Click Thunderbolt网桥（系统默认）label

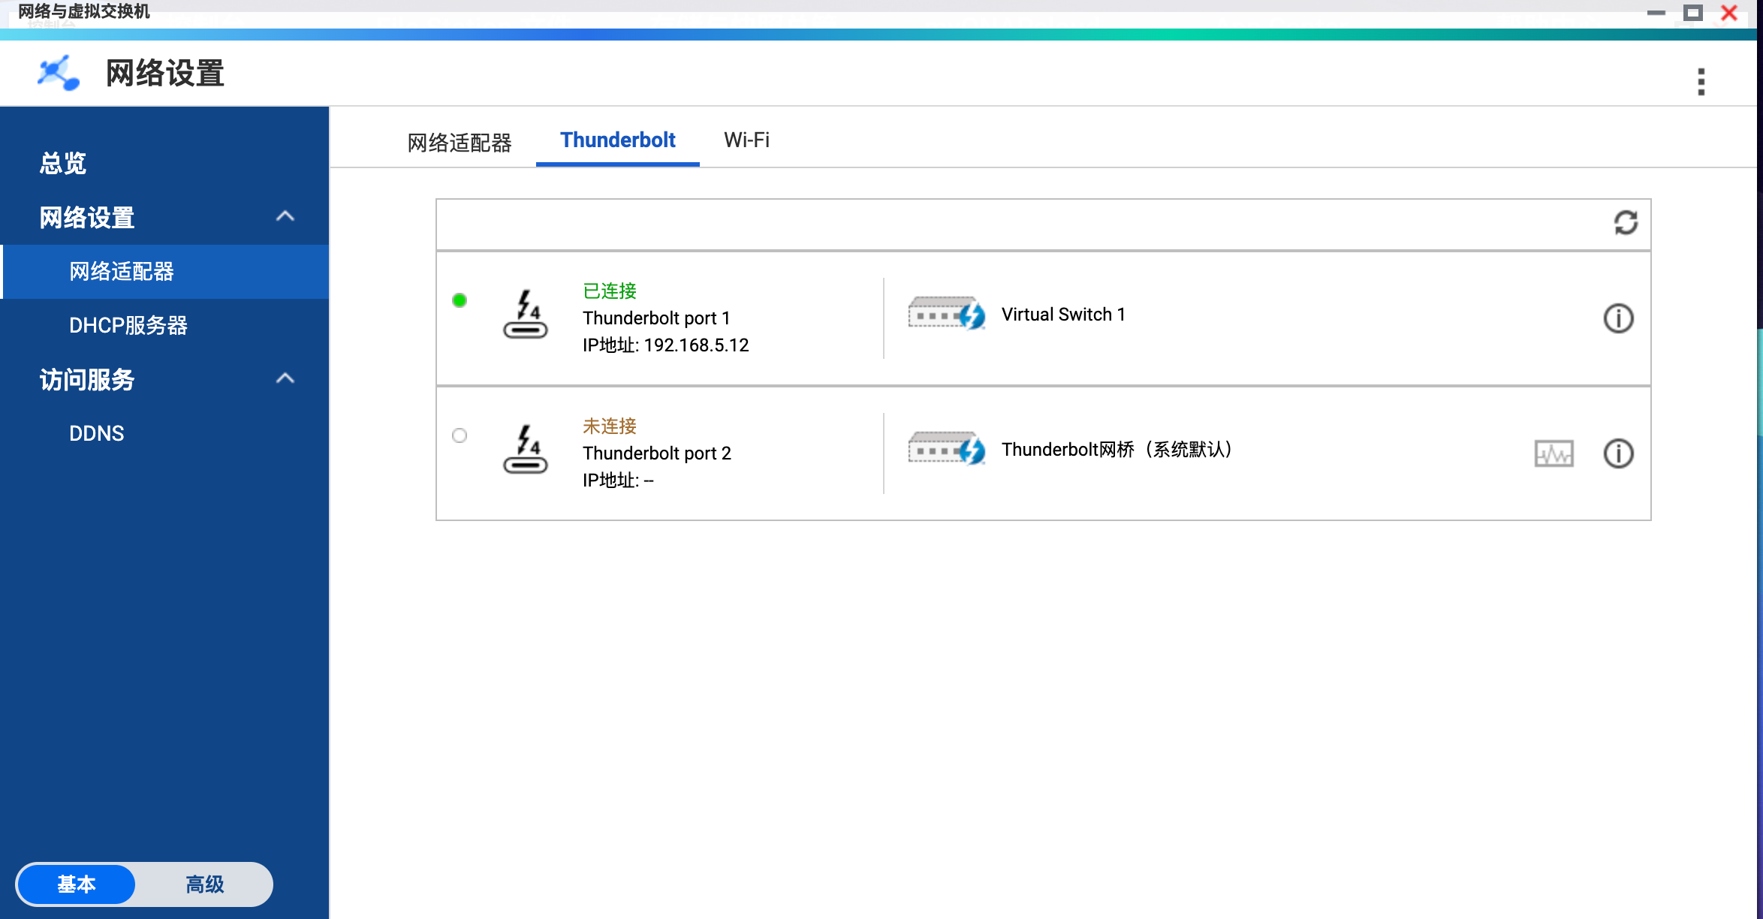coord(1117,450)
